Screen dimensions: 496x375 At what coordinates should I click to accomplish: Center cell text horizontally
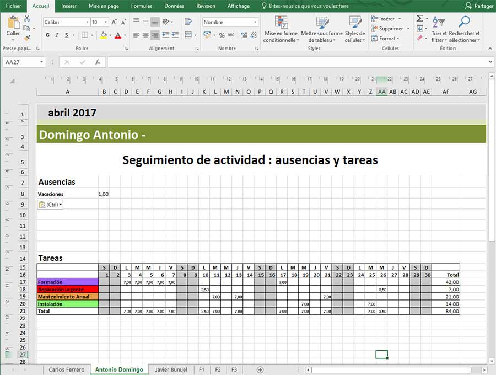[145, 35]
